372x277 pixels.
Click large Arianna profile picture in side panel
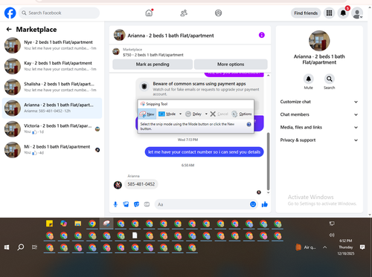(x=319, y=41)
